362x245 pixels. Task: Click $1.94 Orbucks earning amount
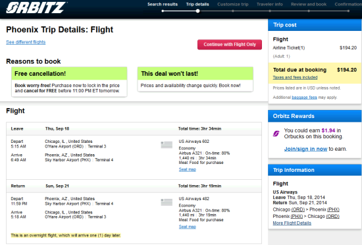328,130
